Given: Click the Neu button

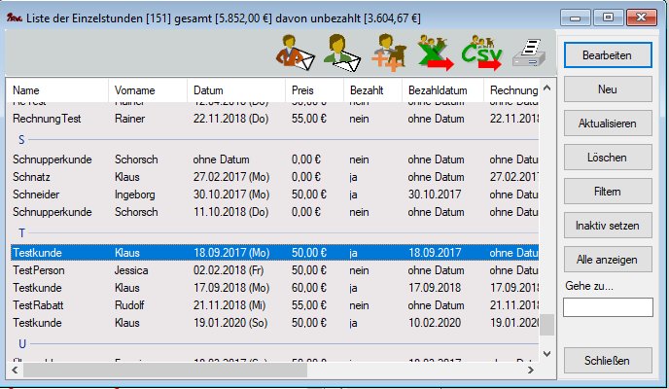Looking at the screenshot, I should tap(608, 88).
